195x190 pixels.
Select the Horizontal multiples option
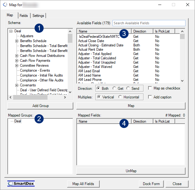[x=120, y=97]
